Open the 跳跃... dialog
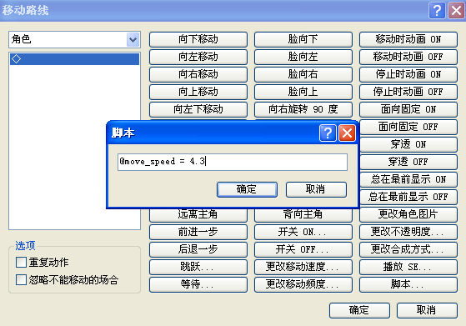Screen dimensions: 466x326 [x=198, y=267]
